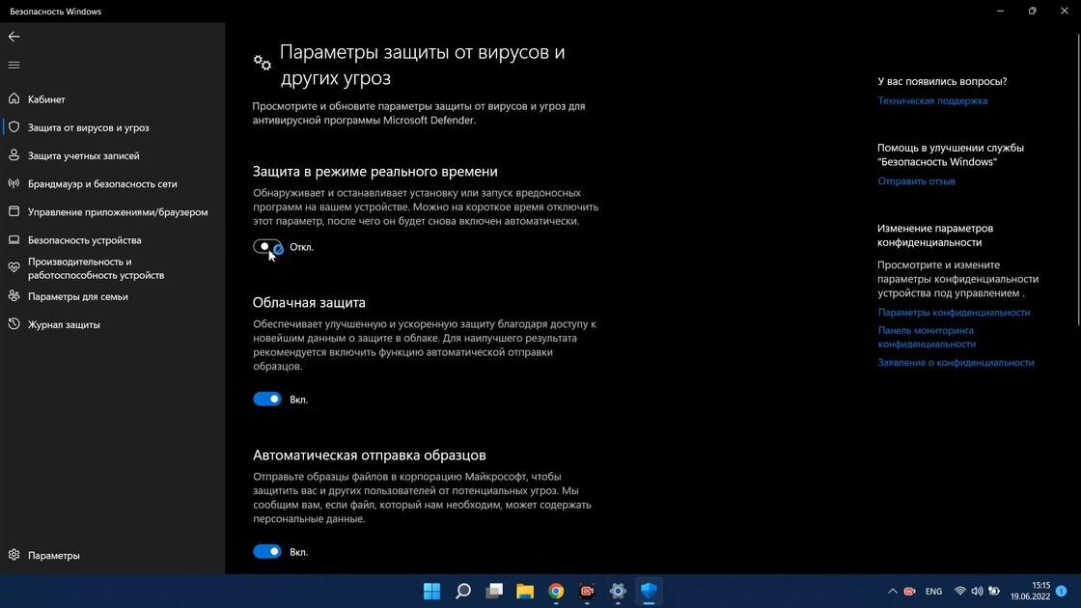Switch ENG input language indicator
This screenshot has height=608, width=1081.
click(933, 592)
